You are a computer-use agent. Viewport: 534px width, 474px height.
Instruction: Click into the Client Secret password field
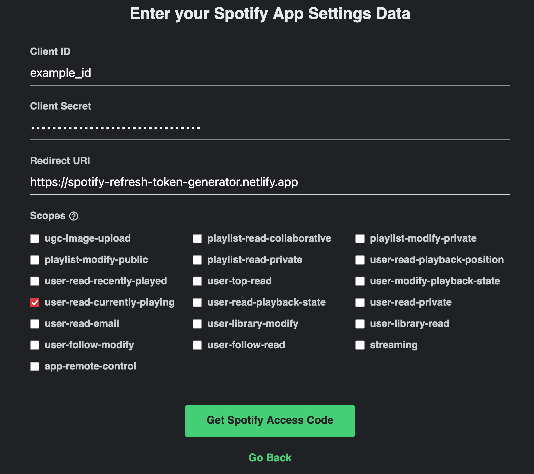270,127
